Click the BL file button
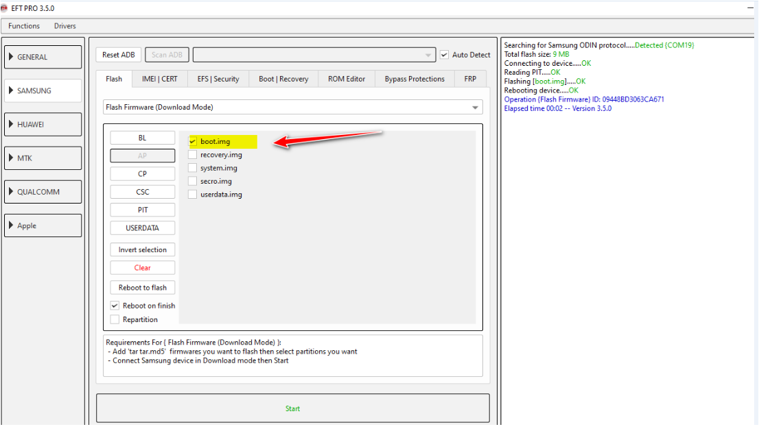Screen dimensions: 759x429 pos(142,138)
